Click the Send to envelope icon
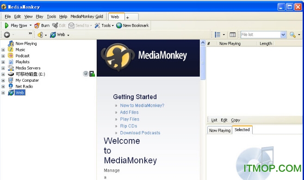 point(71,25)
